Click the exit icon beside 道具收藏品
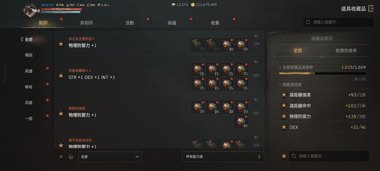380x171 pixels. (371, 9)
